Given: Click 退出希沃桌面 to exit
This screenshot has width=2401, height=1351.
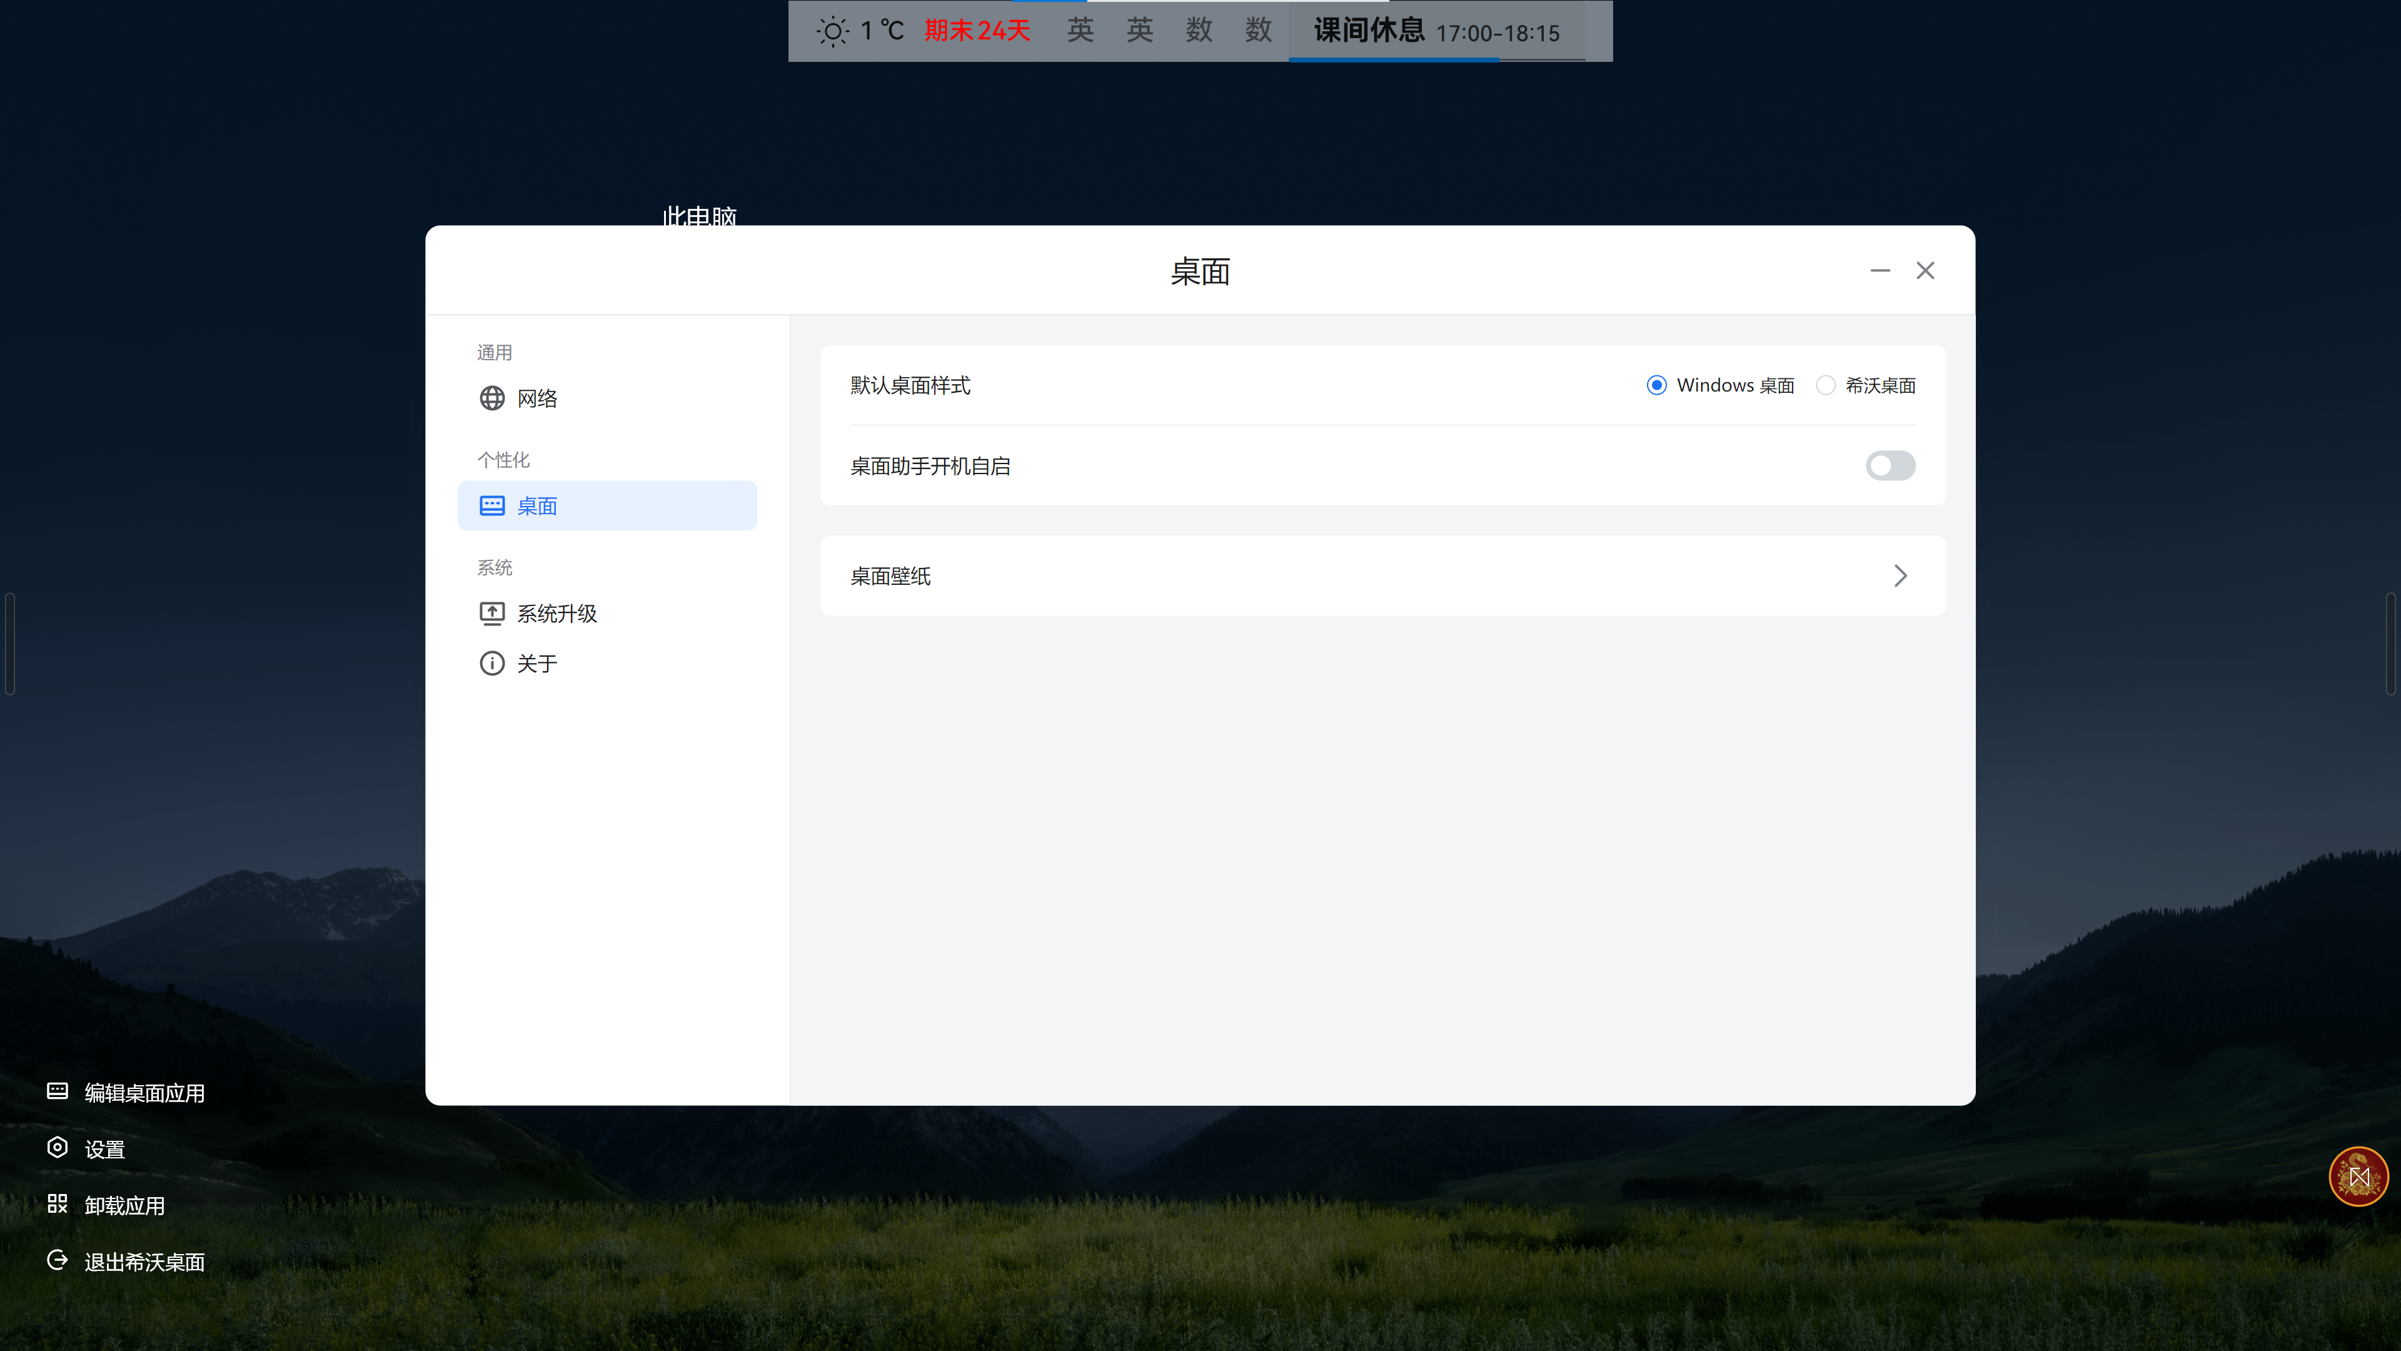Looking at the screenshot, I should [x=144, y=1262].
